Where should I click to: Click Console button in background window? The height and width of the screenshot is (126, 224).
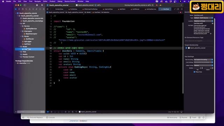pos(50,118)
